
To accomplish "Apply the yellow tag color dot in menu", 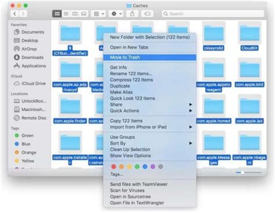I will [x=129, y=166].
